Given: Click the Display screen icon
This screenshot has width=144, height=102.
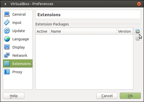Looking at the screenshot, I should (x=7, y=47).
